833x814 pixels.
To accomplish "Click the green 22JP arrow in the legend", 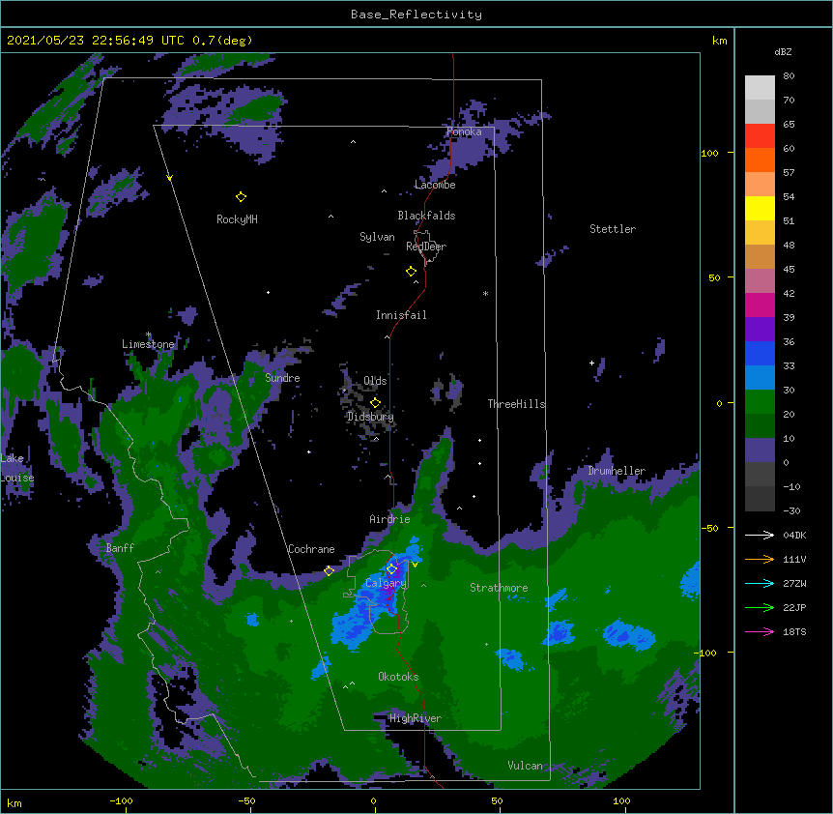I will 760,607.
